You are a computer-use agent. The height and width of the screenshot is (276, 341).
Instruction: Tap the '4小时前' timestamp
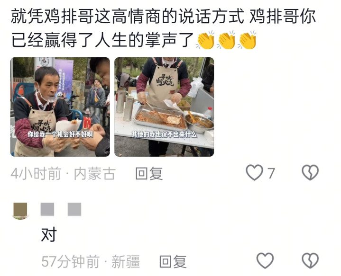(x=36, y=173)
